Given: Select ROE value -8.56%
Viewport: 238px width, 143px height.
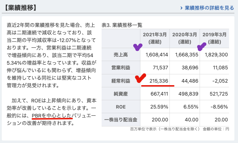Looking at the screenshot, I should pos(219,107).
